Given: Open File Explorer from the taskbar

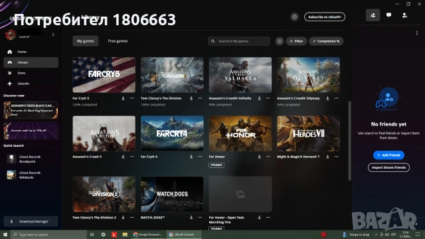Looking at the screenshot, I should 125,234.
